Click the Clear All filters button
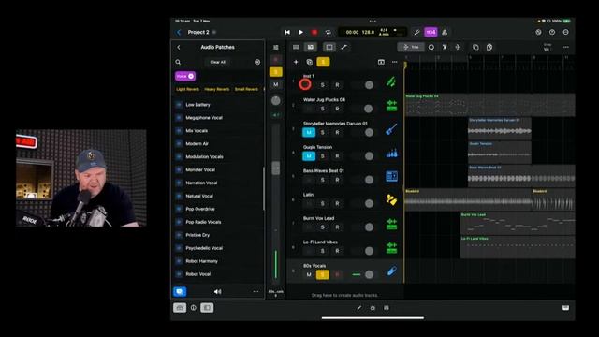 click(x=218, y=62)
